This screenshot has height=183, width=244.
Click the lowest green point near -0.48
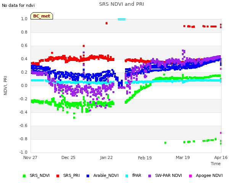(74, 118)
